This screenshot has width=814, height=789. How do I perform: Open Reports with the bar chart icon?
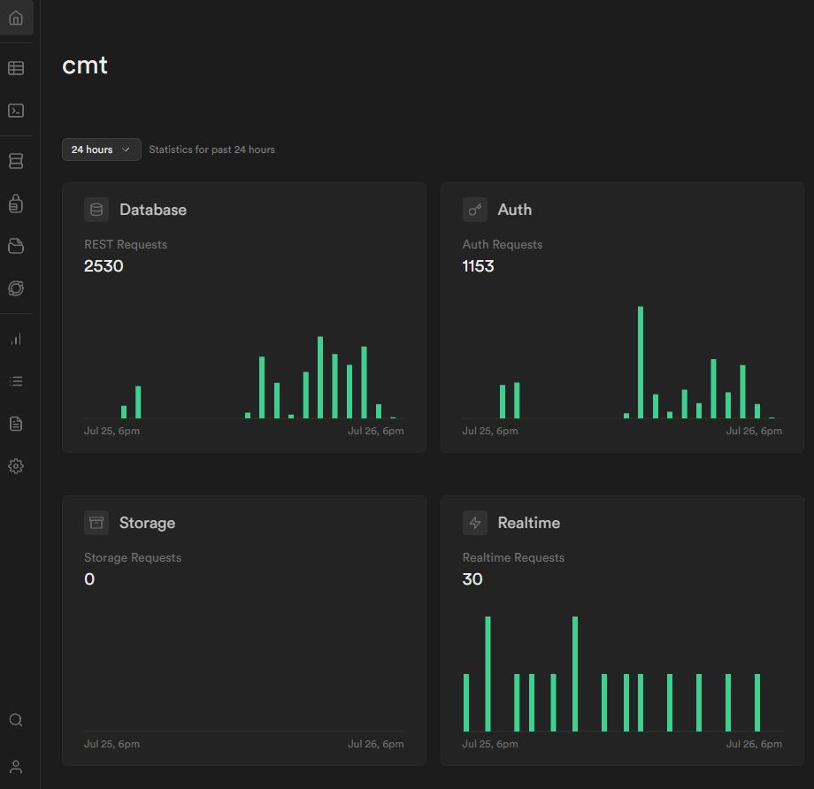pos(16,339)
